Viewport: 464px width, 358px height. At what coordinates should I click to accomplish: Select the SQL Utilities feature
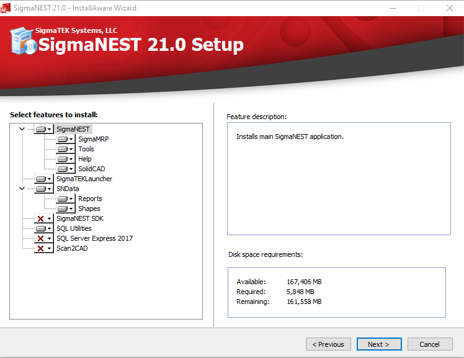pos(74,228)
